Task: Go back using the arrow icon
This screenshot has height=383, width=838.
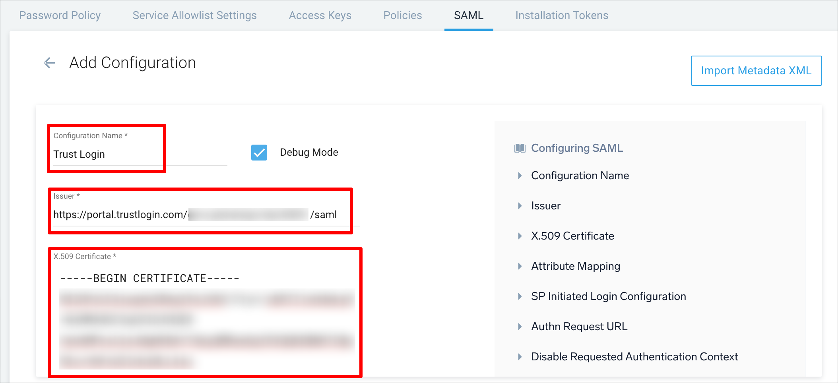Action: point(49,63)
